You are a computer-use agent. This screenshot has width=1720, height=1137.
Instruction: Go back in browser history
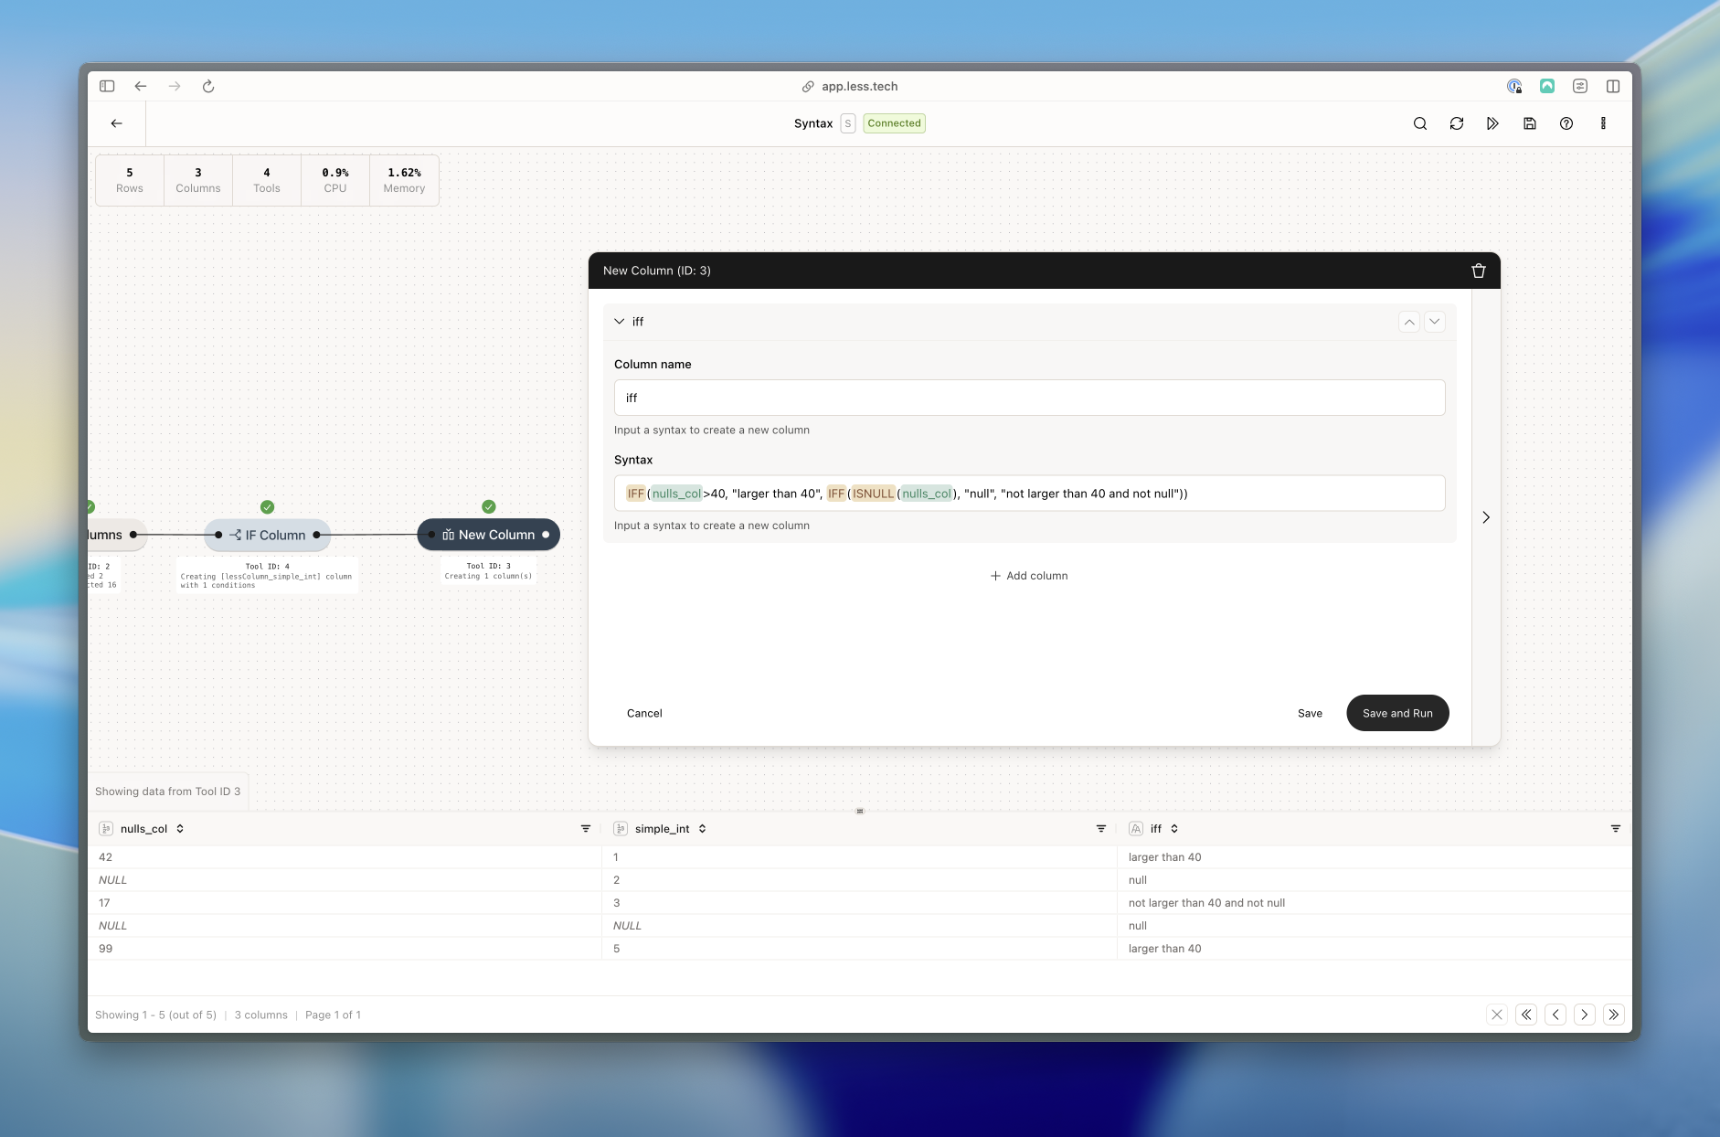click(141, 86)
